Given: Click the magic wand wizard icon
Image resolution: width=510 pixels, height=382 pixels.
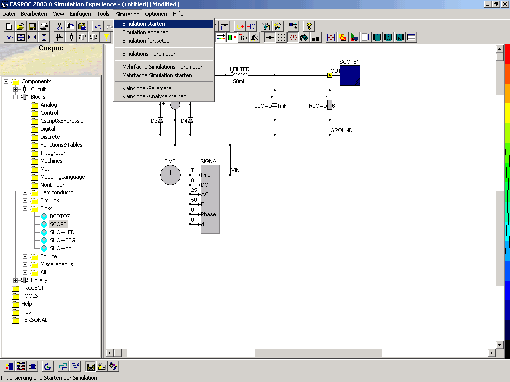Looking at the screenshot, I should pos(255,37).
